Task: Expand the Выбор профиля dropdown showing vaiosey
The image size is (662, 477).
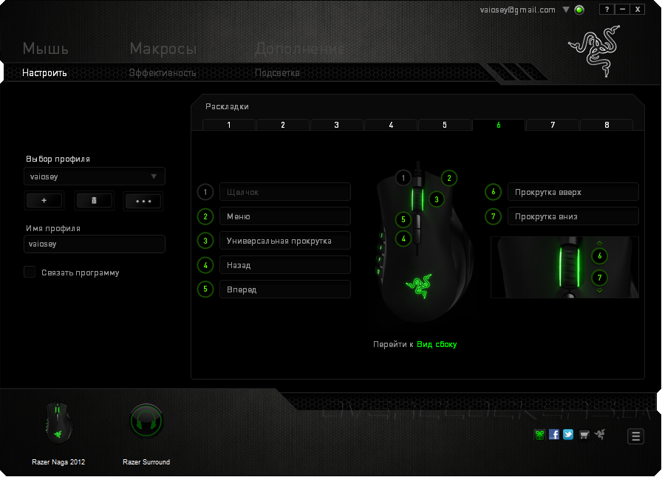Action: click(x=94, y=176)
